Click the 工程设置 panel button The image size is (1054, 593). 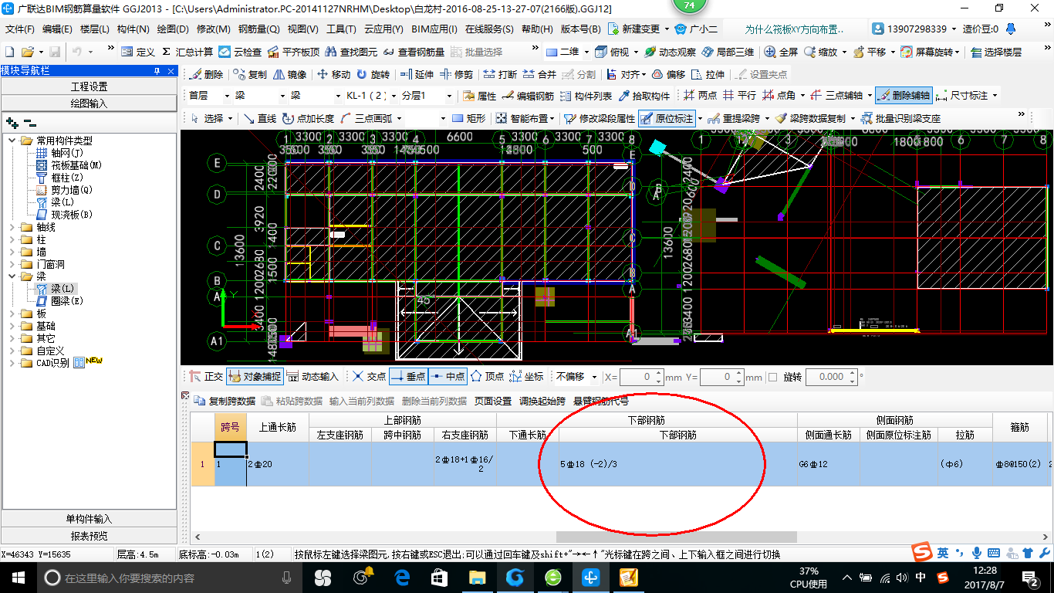[89, 86]
